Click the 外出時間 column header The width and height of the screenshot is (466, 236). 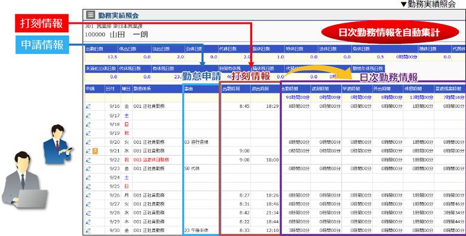coord(388,89)
